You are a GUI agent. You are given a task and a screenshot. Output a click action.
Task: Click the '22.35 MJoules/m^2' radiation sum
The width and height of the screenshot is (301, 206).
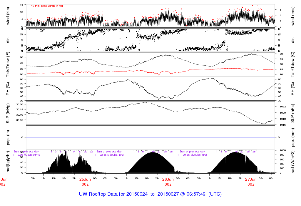[x=111, y=155]
